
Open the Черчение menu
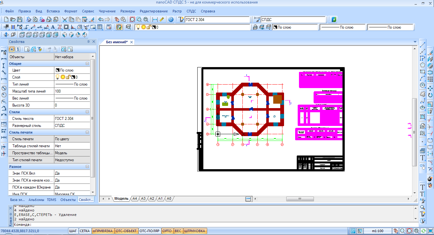tap(107, 11)
